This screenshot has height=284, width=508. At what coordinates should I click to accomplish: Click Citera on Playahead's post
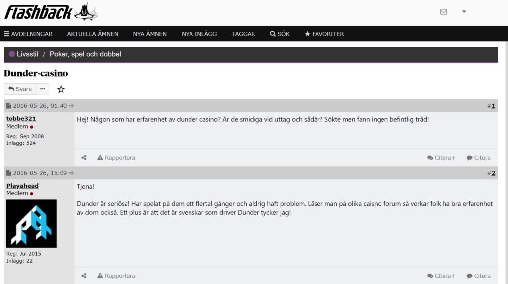tap(479, 276)
